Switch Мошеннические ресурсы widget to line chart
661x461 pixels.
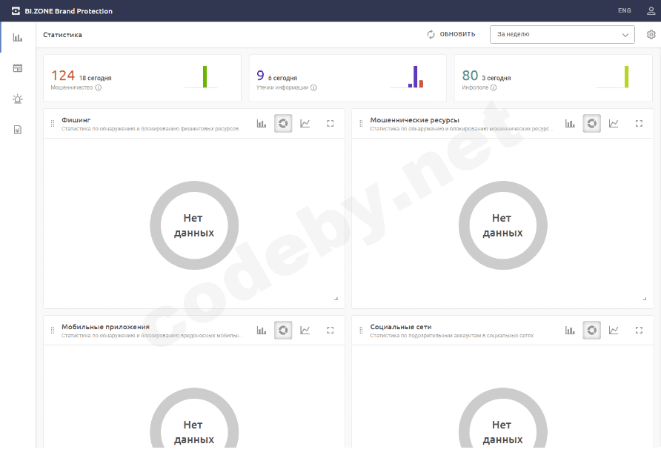614,124
